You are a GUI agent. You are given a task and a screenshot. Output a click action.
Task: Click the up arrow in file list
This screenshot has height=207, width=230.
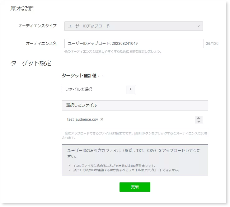199,118
